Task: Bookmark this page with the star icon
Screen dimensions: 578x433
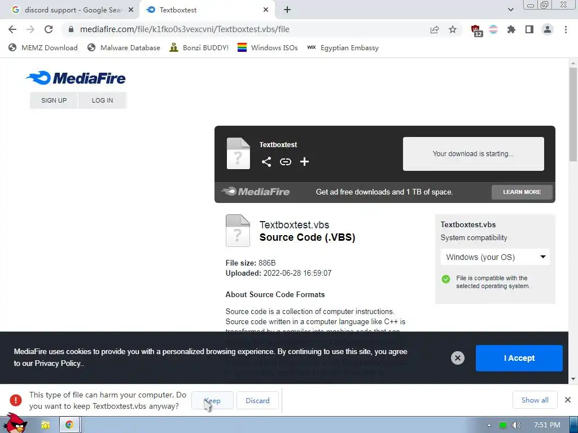Action: click(453, 29)
